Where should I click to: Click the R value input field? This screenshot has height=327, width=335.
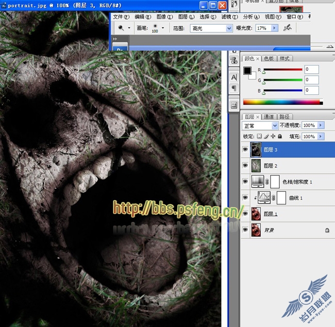coord(311,69)
